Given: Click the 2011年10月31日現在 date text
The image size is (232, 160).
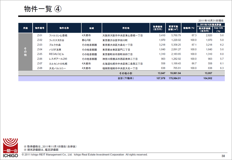Looking at the screenshot, I should pyautogui.click(x=211, y=21).
